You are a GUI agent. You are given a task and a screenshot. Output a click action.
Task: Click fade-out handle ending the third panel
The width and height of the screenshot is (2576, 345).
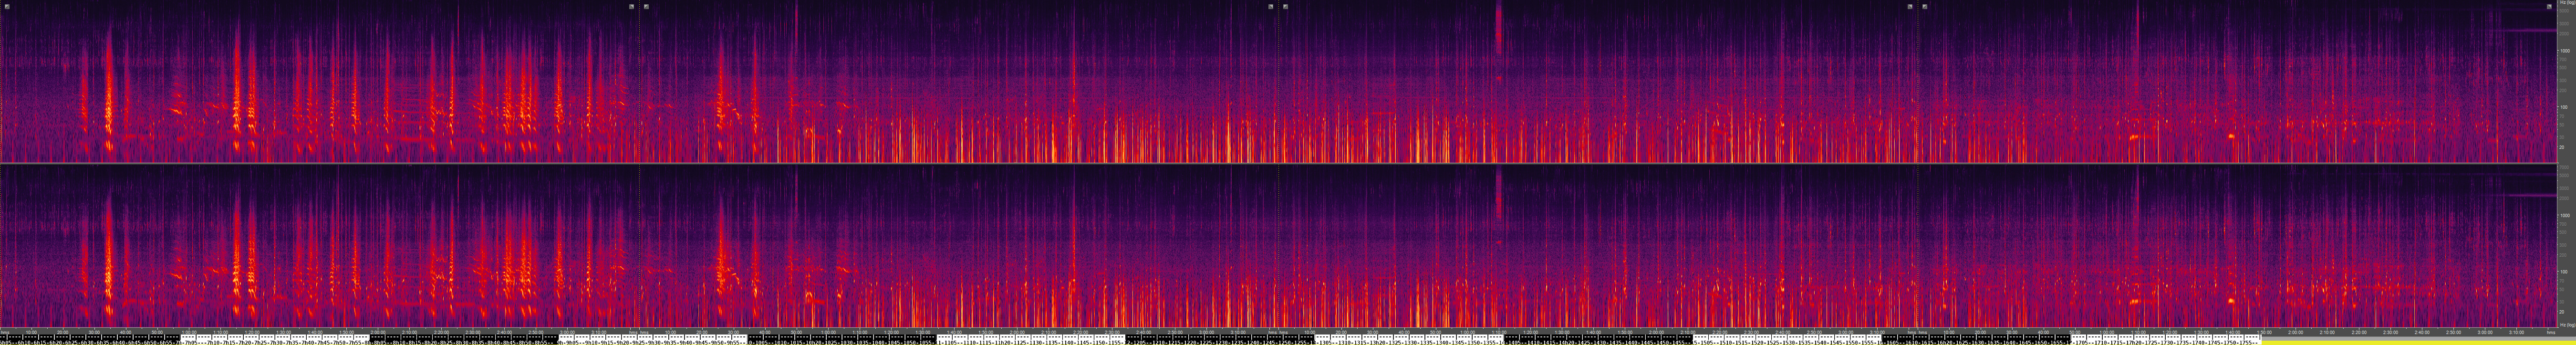[x=1910, y=6]
